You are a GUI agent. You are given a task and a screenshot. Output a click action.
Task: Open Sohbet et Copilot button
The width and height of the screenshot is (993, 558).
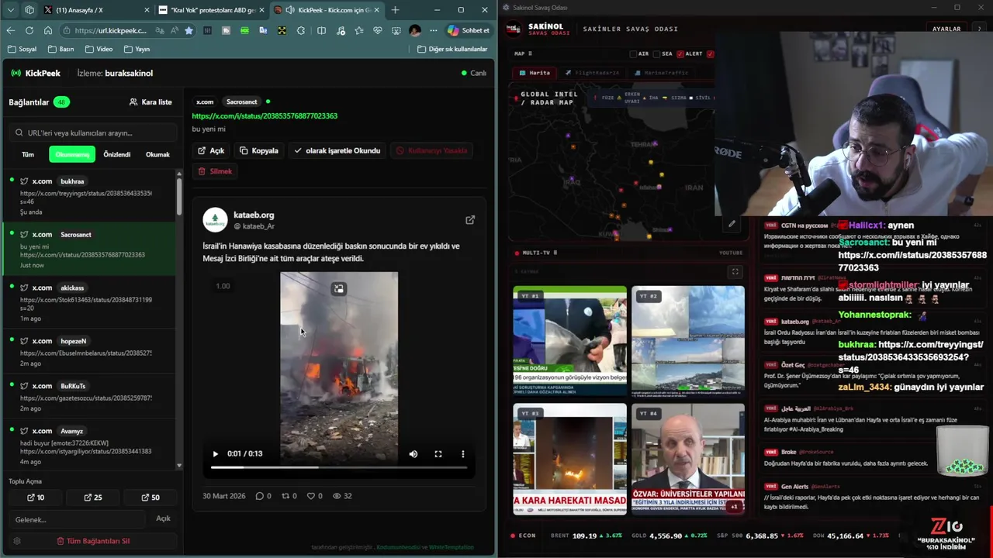pyautogui.click(x=468, y=30)
